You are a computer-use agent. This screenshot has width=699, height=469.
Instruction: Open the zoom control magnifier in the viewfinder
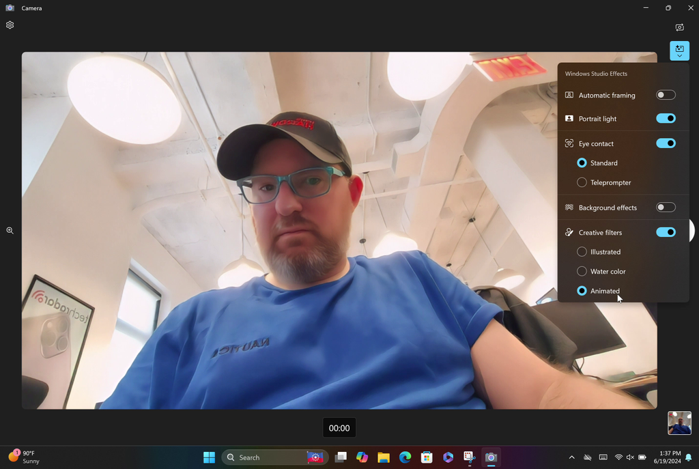(x=10, y=230)
